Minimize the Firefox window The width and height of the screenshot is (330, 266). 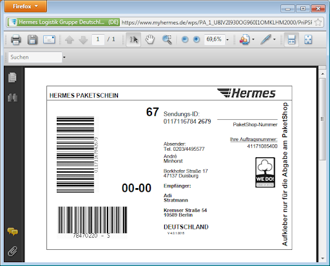point(288,9)
